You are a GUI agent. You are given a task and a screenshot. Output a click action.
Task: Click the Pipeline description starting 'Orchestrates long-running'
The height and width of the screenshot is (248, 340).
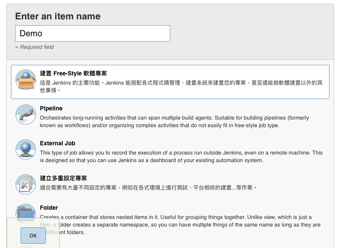point(174,121)
